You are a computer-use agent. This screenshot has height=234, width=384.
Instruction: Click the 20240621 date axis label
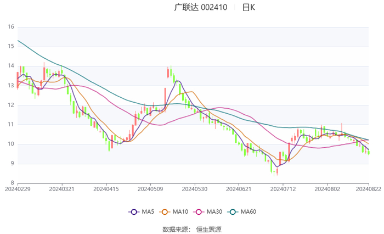239,189
